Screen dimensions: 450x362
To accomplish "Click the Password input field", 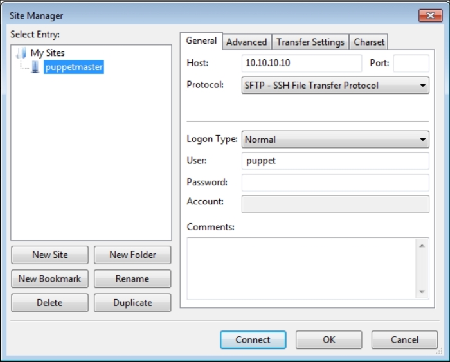I will (x=335, y=183).
